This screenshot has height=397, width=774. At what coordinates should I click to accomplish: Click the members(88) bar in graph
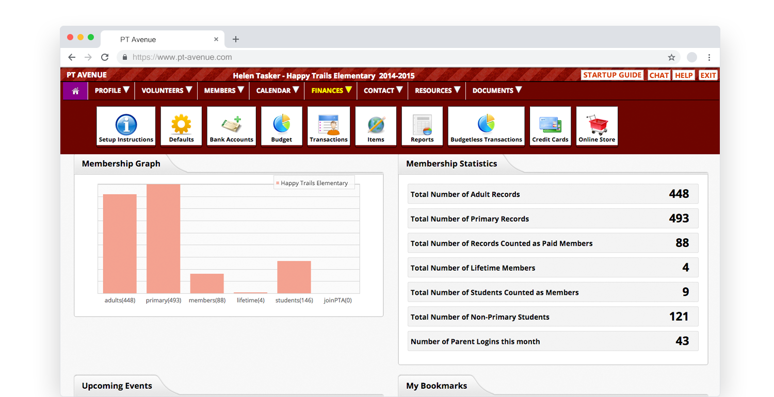click(207, 284)
